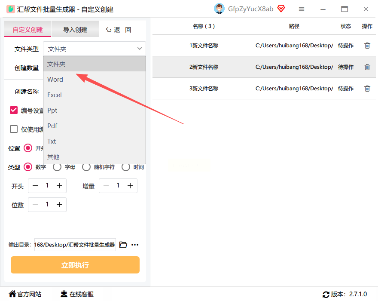The width and height of the screenshot is (378, 301).
Task: Toggle the 编号设置 checkbox
Action: pos(14,110)
